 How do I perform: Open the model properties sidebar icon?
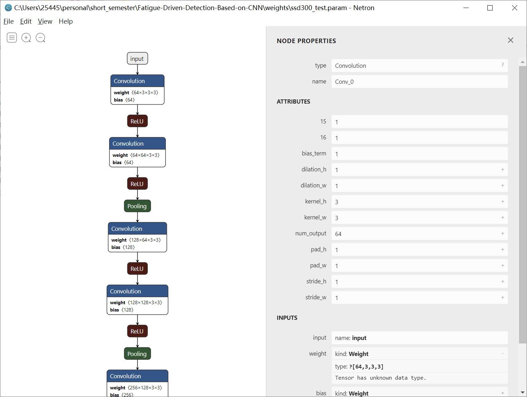pyautogui.click(x=12, y=38)
